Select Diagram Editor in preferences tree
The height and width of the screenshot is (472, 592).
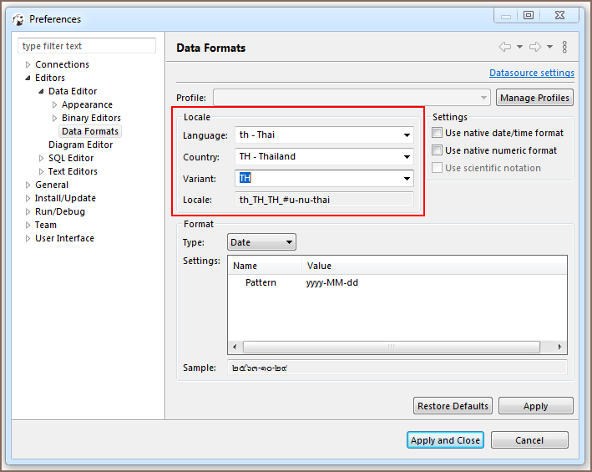pyautogui.click(x=80, y=145)
